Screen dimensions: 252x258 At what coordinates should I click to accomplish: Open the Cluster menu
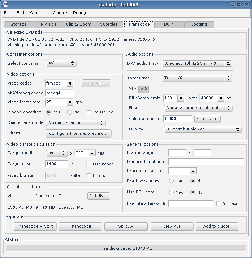(x=60, y=13)
